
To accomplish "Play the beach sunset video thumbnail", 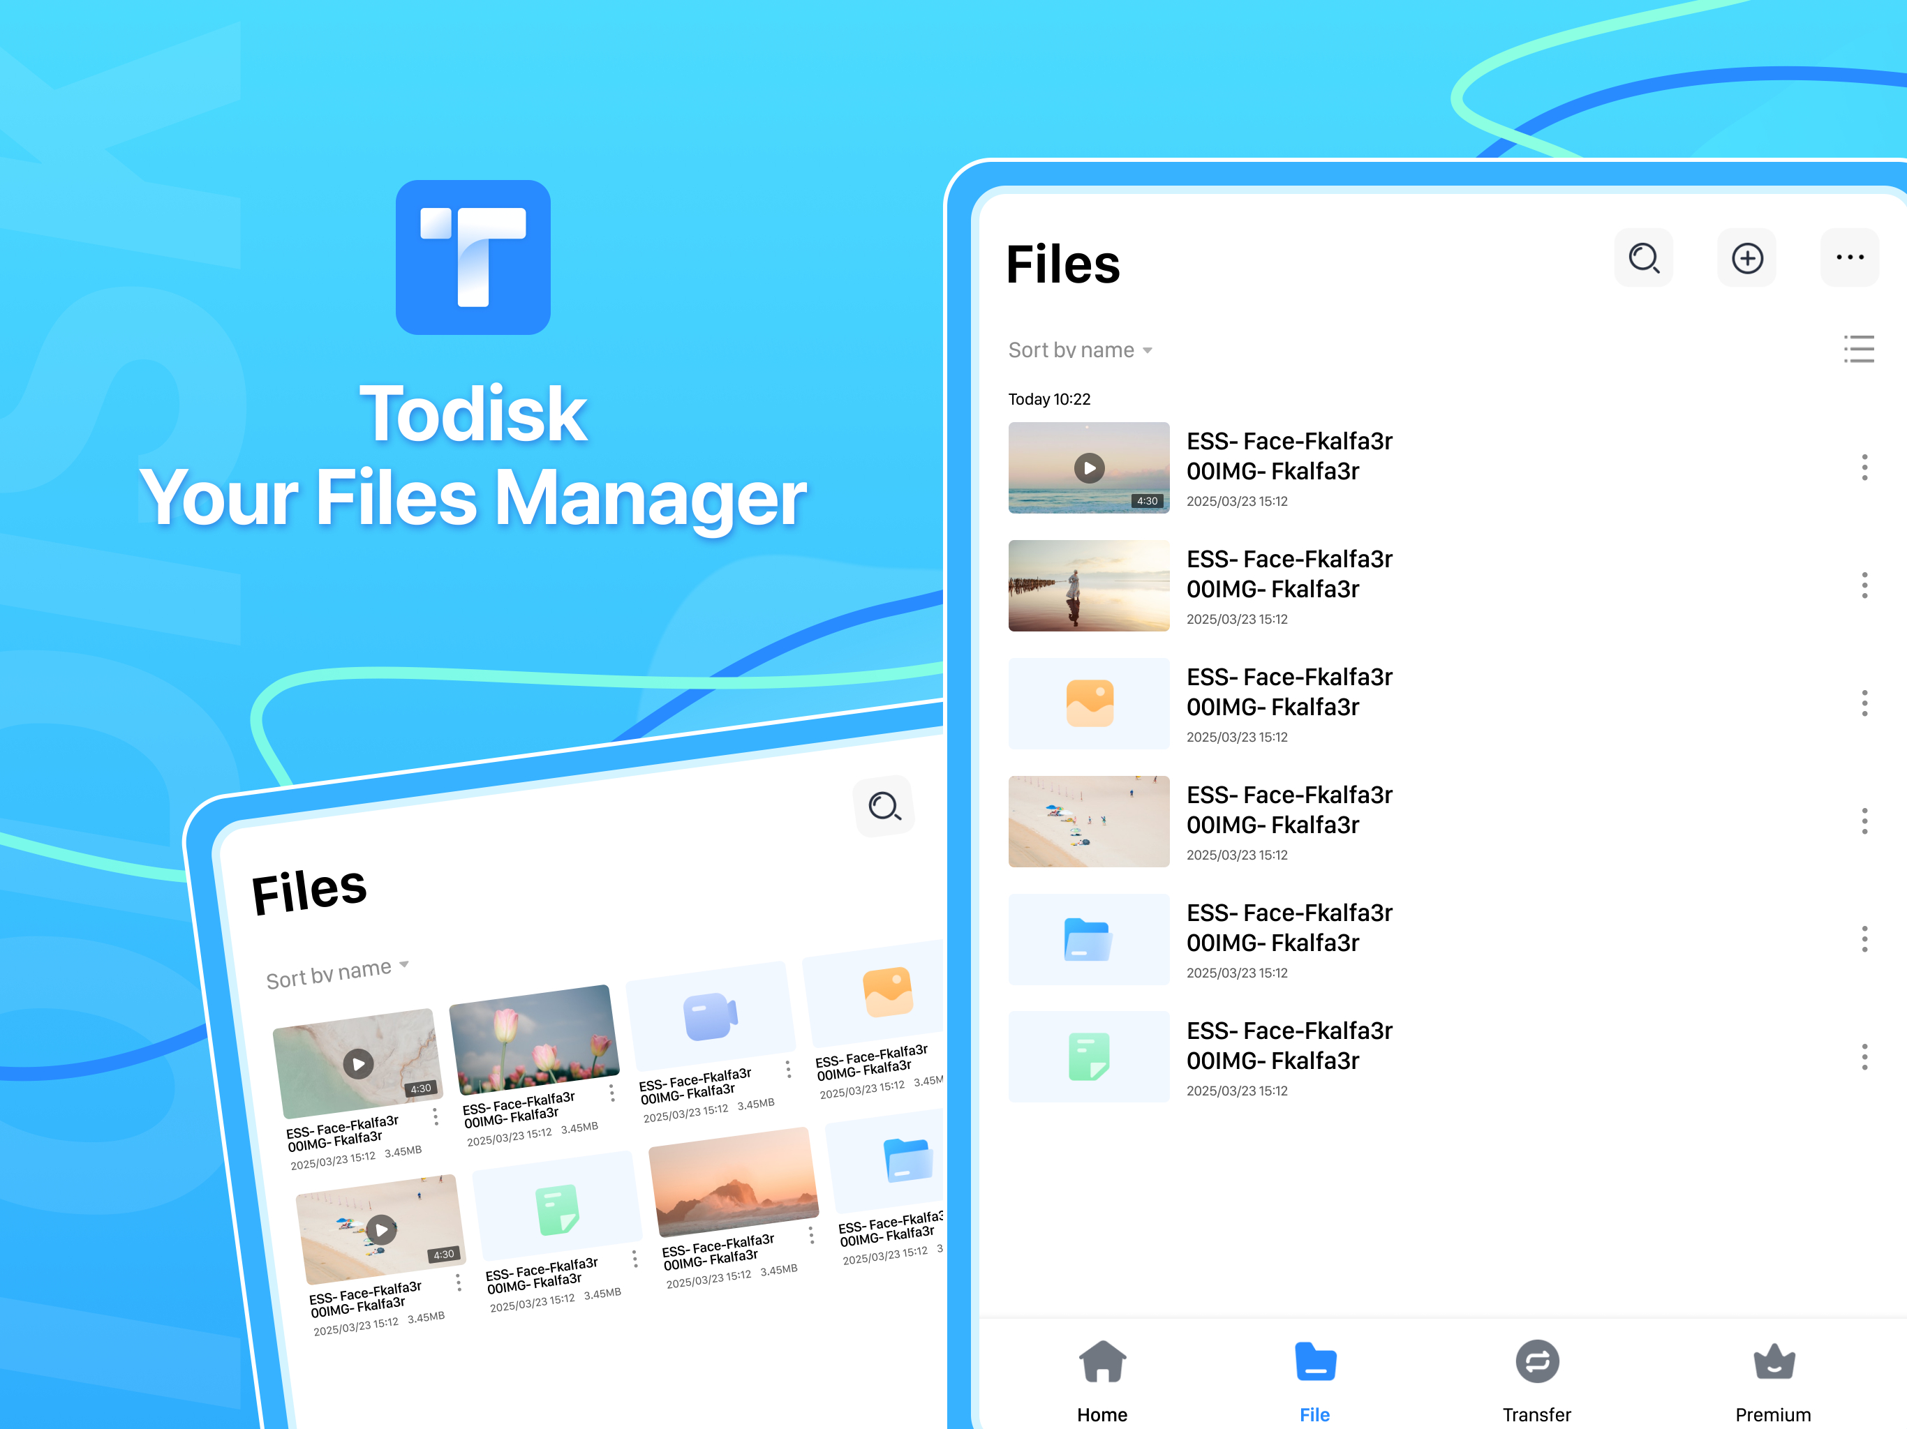I will 1089,468.
